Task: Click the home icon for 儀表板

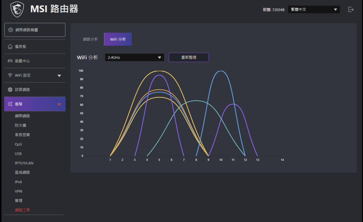Action: click(x=10, y=47)
